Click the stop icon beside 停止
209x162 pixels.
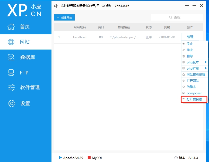pyautogui.click(x=184, y=44)
